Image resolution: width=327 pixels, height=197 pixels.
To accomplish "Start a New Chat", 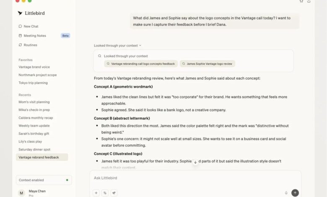I will [31, 26].
